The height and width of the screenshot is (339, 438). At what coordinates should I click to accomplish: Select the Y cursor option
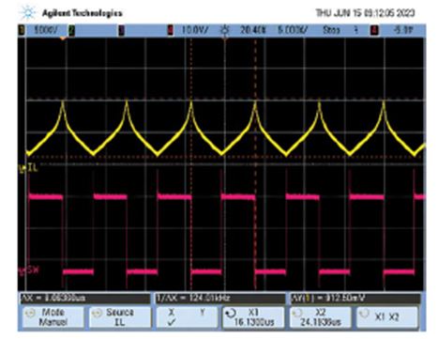[x=203, y=312]
